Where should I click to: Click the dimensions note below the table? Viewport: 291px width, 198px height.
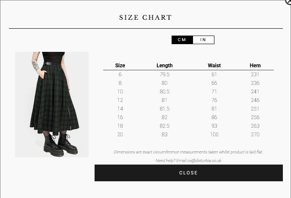(x=188, y=152)
